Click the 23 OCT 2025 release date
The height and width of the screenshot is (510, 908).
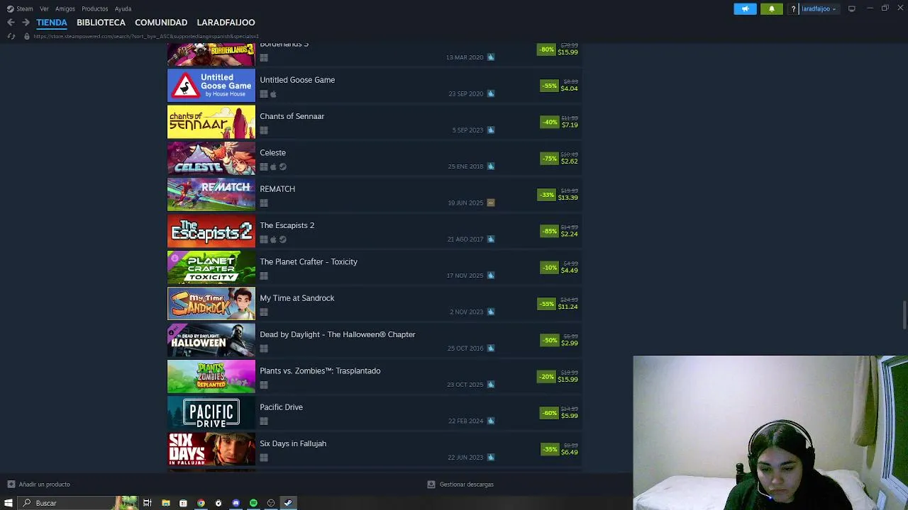click(465, 385)
